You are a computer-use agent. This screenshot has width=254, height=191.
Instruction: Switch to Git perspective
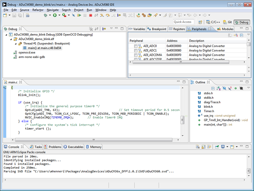227,22
